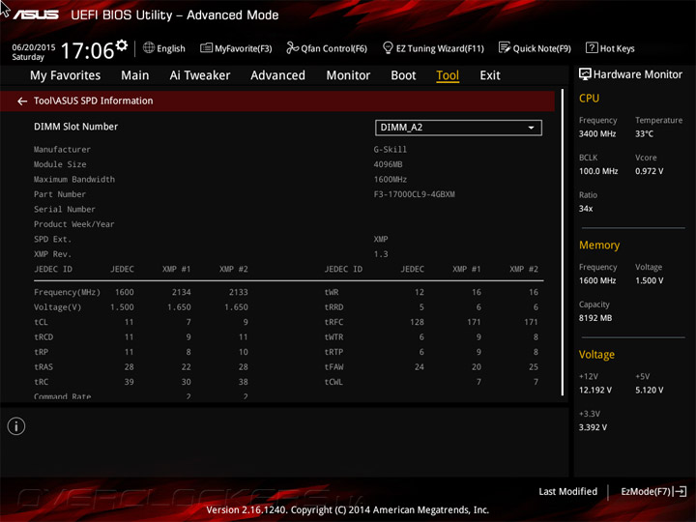Screen dimensions: 696x522
Task: Click the SPD list vertical scrollbar
Action: [x=563, y=243]
